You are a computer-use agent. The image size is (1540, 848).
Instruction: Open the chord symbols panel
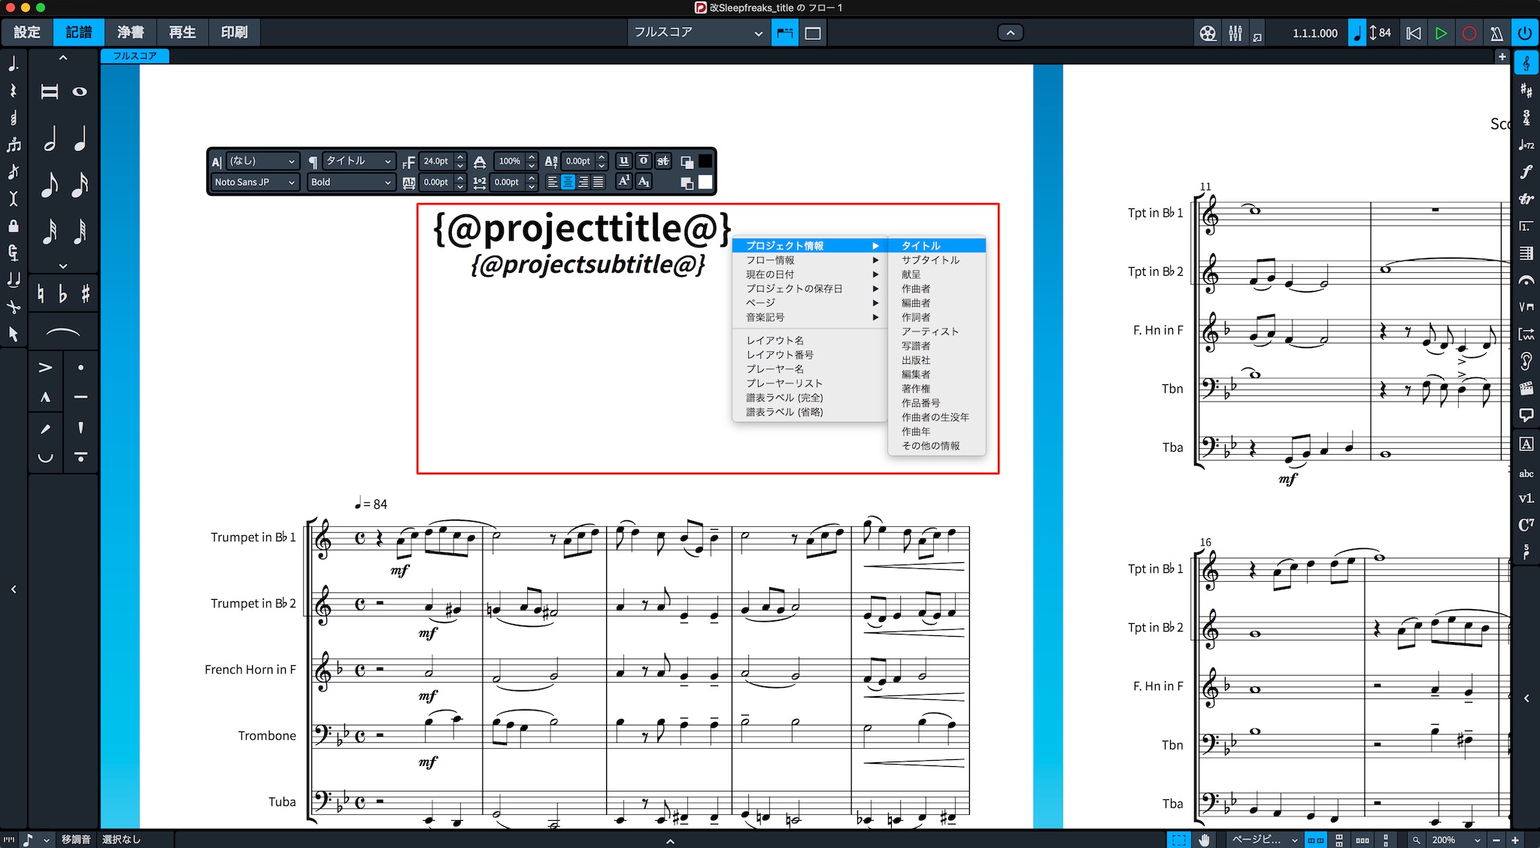1526,525
